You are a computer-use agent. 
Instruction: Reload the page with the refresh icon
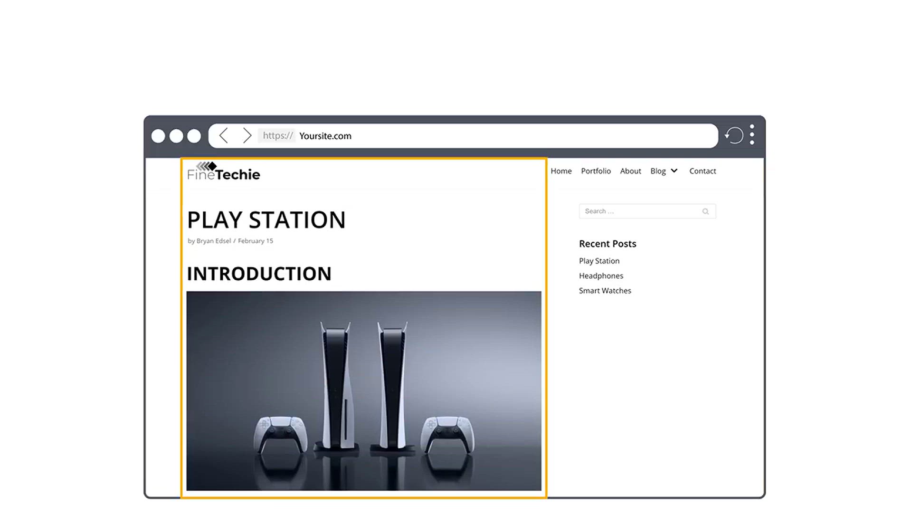point(734,135)
